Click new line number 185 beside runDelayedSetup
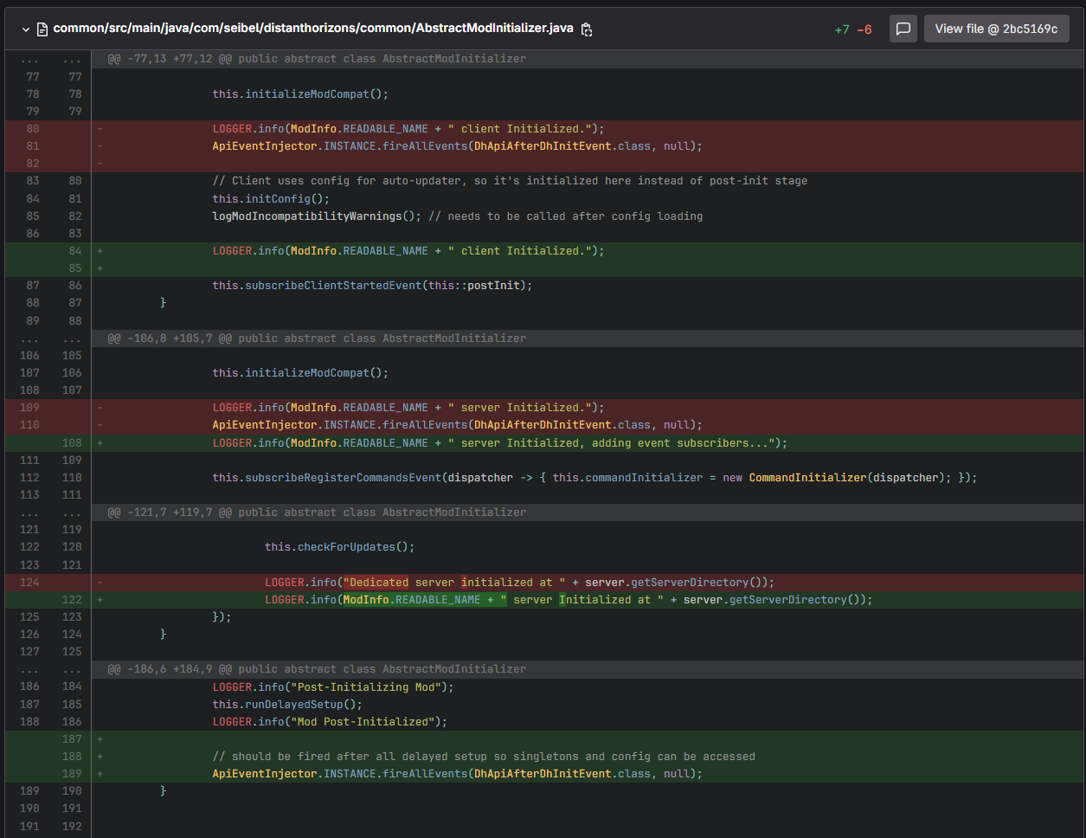 tap(72, 705)
